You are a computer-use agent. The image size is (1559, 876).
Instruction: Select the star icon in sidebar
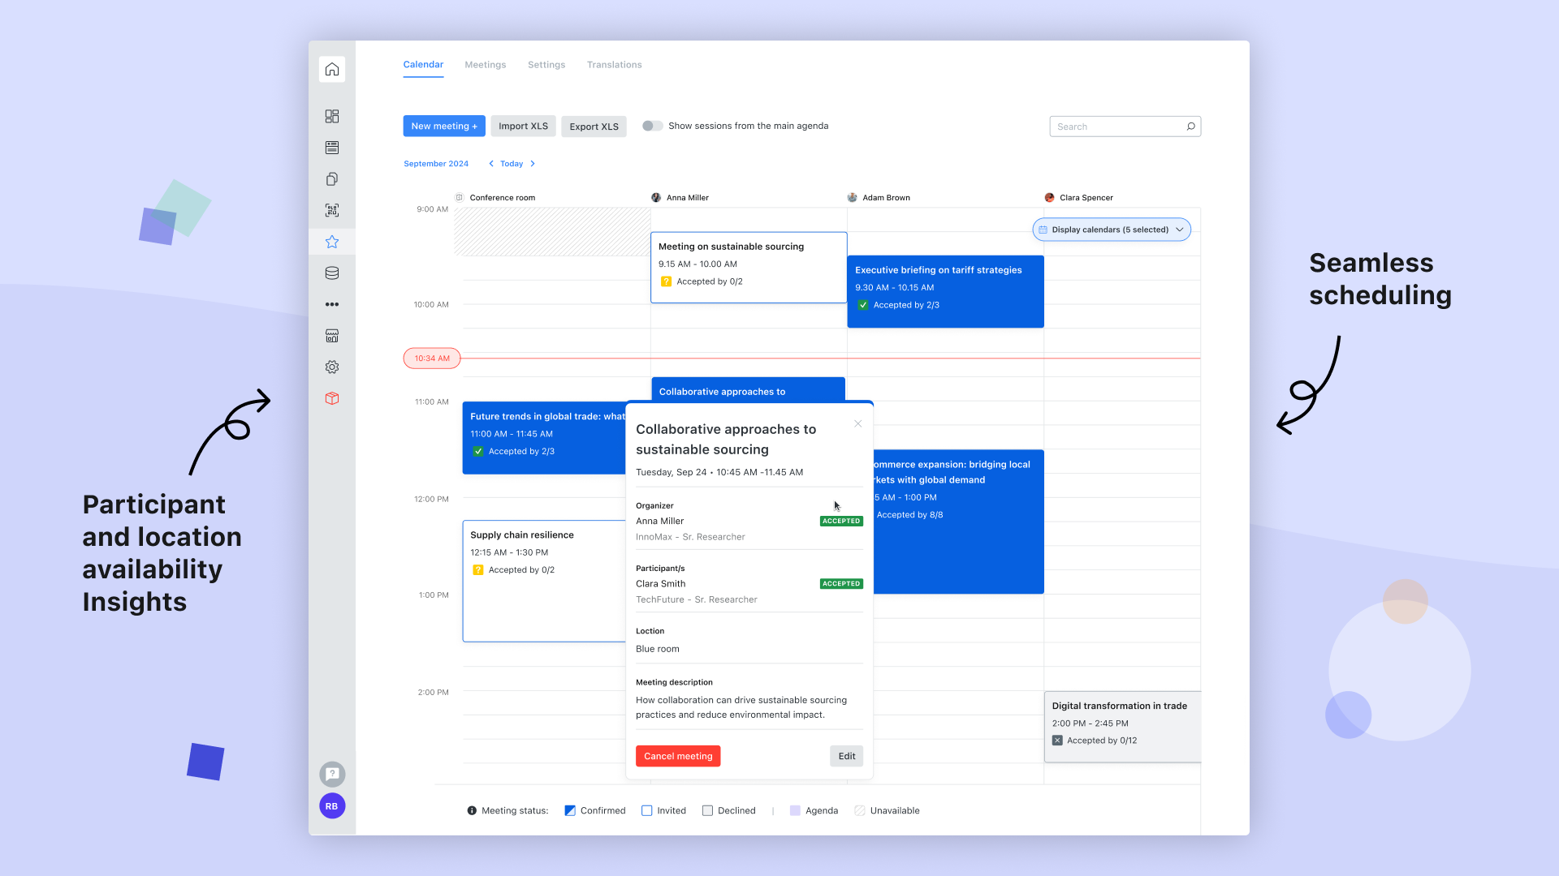click(332, 242)
